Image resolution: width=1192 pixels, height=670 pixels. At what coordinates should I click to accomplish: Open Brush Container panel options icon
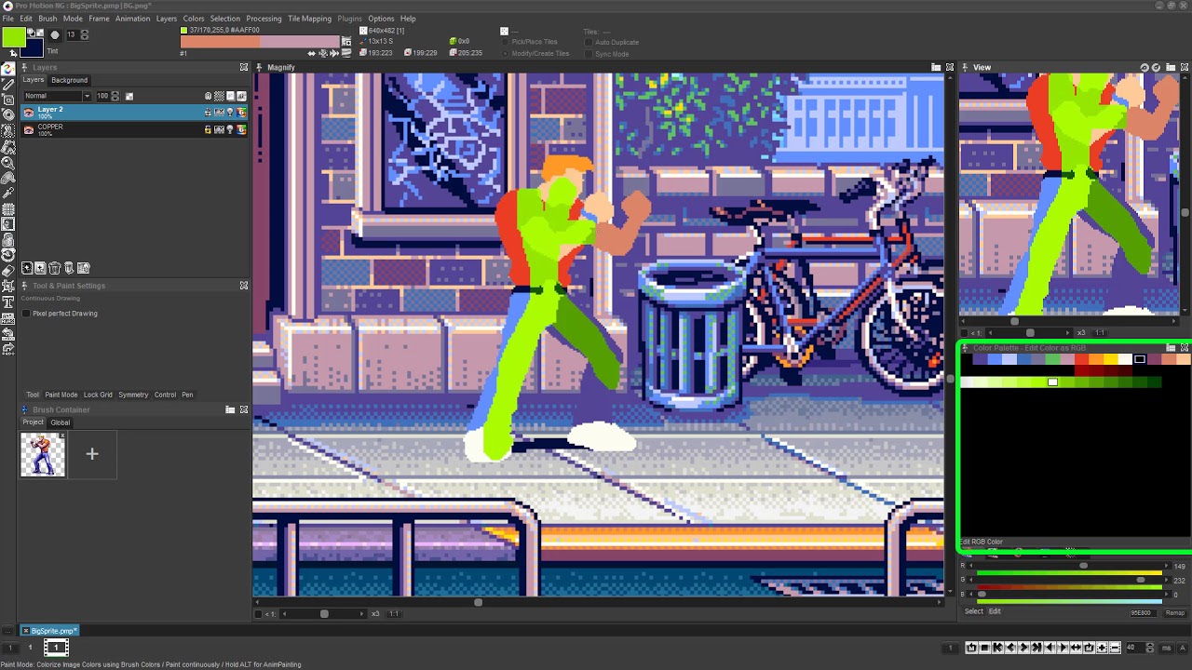[x=230, y=409]
